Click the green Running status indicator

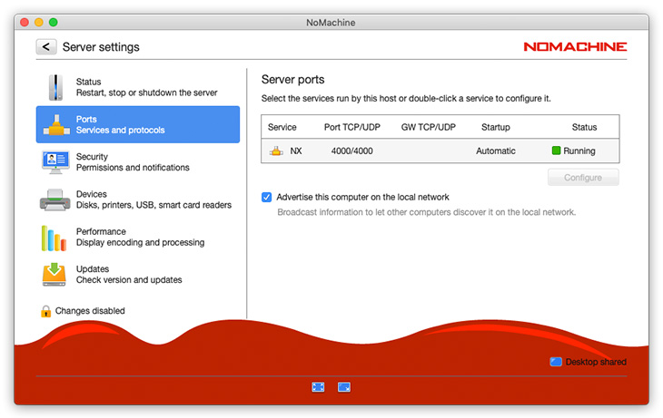click(x=557, y=151)
